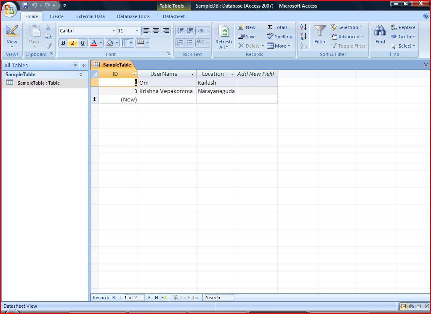Open the Select dropdown in Find group
This screenshot has height=314, width=431.
pyautogui.click(x=403, y=45)
